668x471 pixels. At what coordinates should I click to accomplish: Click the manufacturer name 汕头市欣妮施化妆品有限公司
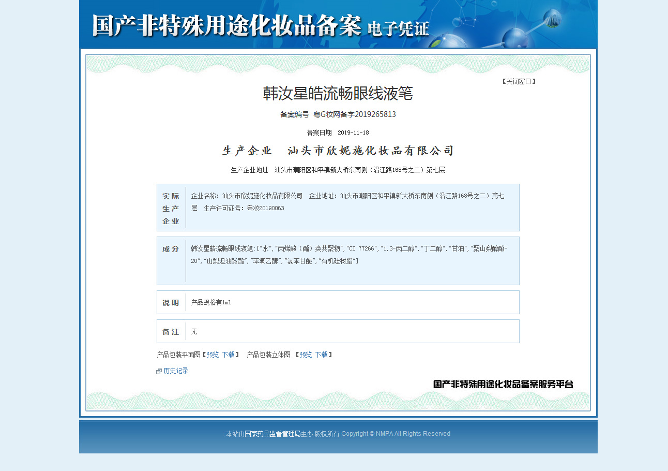(x=370, y=151)
